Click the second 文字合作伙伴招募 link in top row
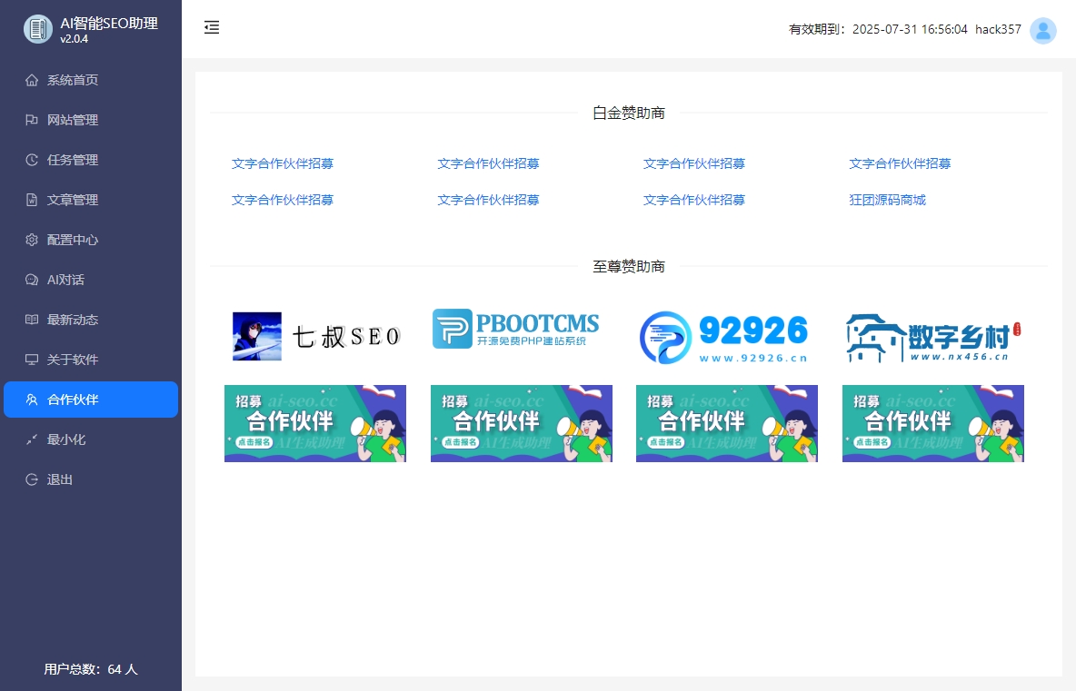This screenshot has height=691, width=1076. tap(489, 163)
